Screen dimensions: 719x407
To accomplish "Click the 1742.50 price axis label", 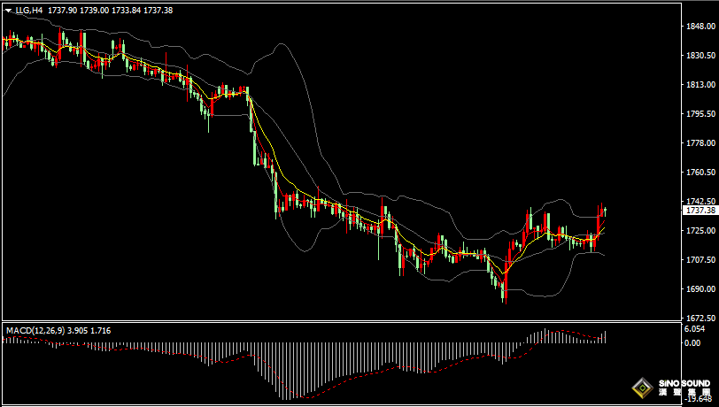I will click(700, 201).
